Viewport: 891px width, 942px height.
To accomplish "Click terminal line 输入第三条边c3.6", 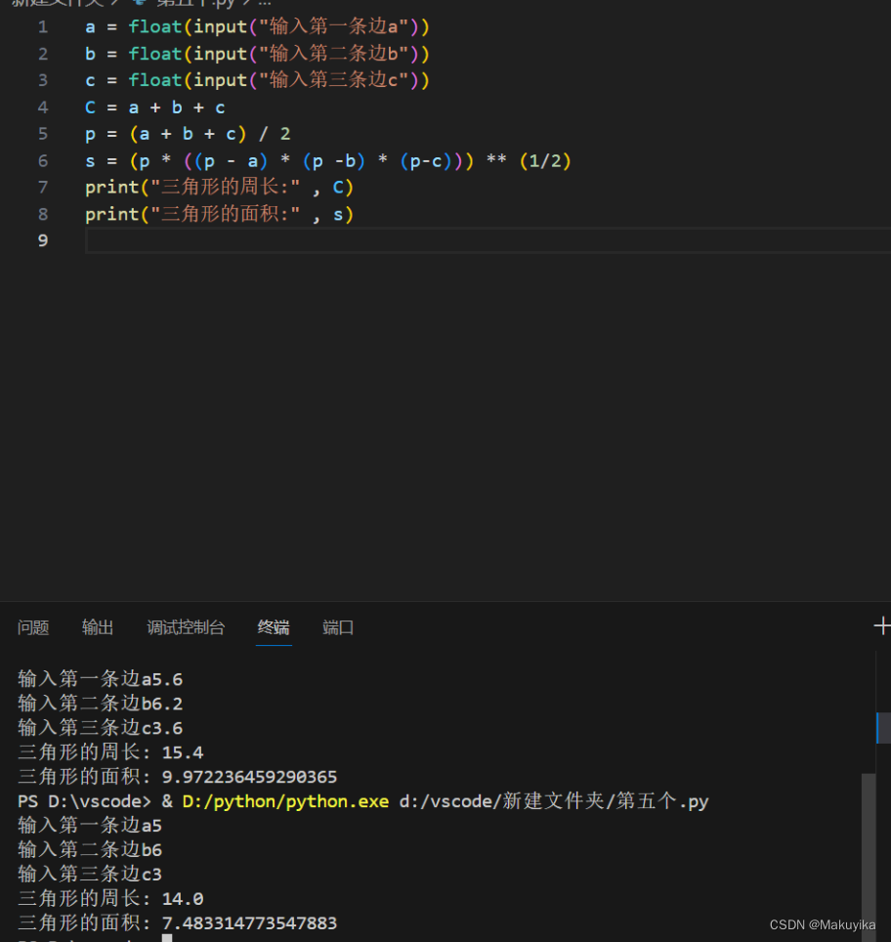I will (100, 728).
